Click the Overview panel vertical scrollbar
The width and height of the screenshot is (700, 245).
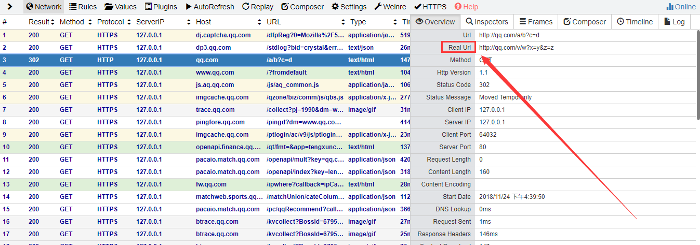(697, 75)
